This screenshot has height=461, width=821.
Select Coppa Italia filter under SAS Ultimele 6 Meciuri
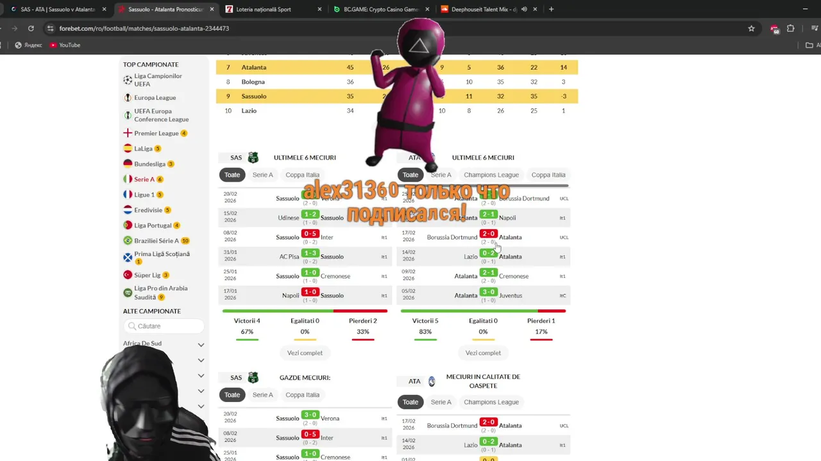click(302, 175)
